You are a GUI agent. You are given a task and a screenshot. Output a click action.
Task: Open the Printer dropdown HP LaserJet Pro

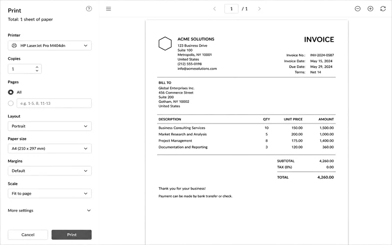(49, 46)
